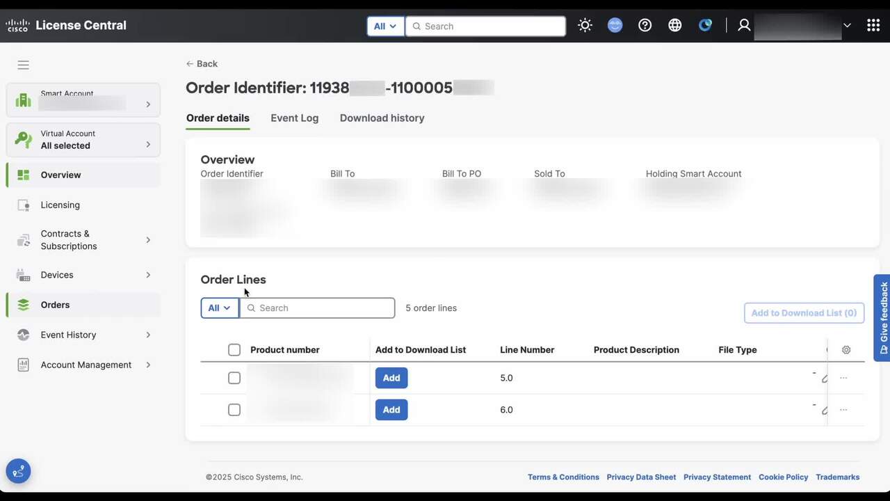Go back using the Back link

(x=202, y=64)
